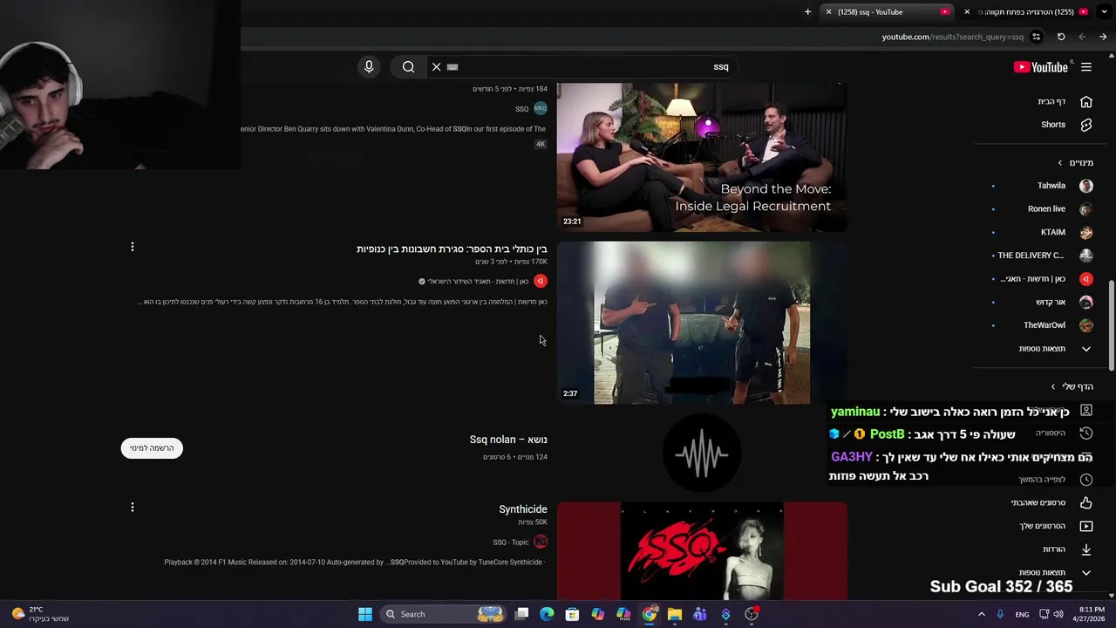Click the youtube.com address bar URL

click(952, 37)
